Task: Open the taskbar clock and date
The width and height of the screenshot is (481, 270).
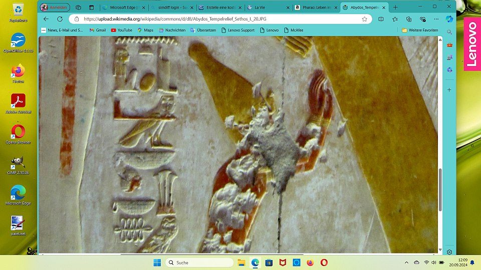Action: pyautogui.click(x=458, y=262)
